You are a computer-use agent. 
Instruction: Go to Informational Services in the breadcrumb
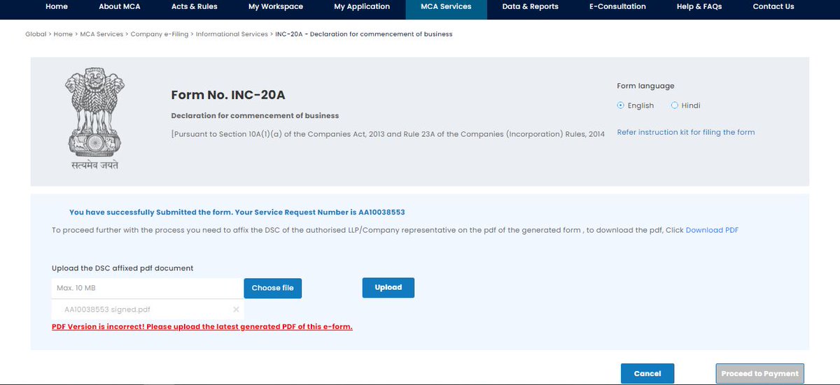tap(232, 34)
